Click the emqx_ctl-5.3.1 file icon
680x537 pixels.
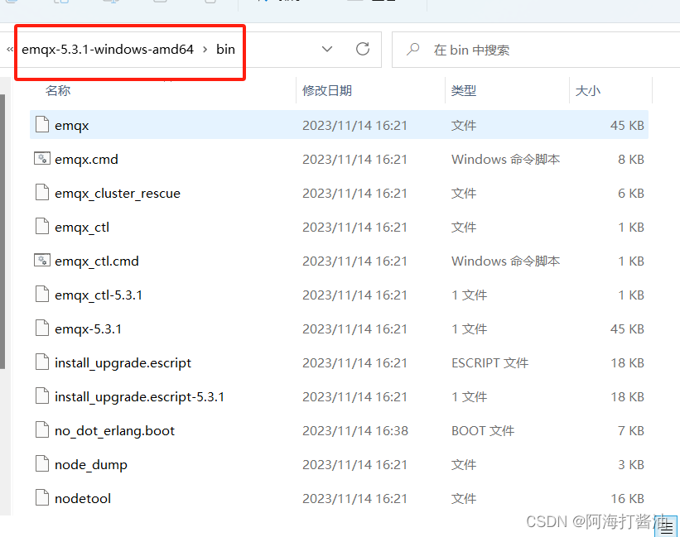click(x=42, y=295)
